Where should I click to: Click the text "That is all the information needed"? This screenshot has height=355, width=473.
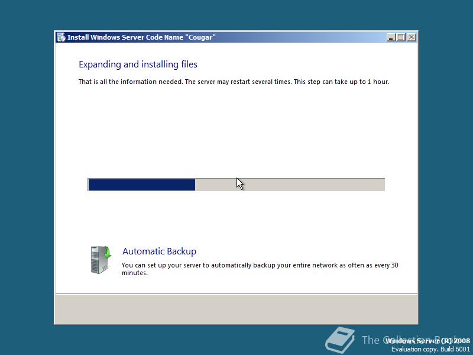131,82
